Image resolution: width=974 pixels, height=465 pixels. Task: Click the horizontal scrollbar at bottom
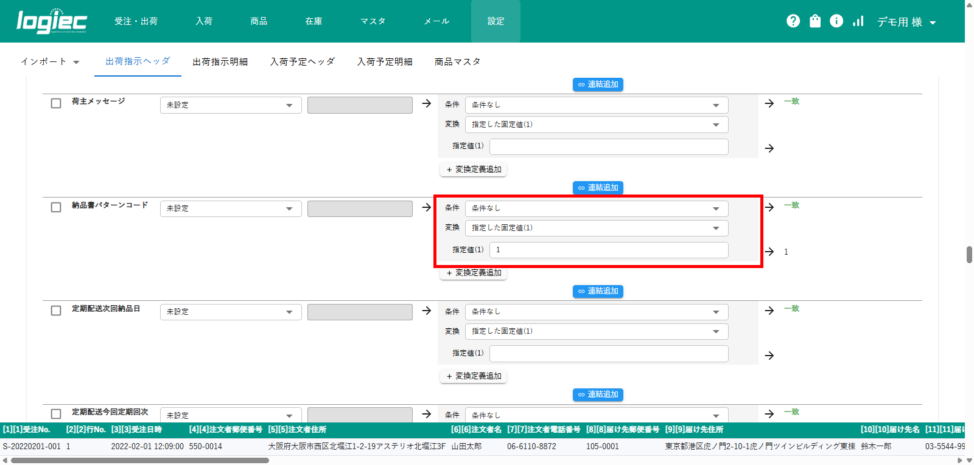pyautogui.click(x=140, y=460)
